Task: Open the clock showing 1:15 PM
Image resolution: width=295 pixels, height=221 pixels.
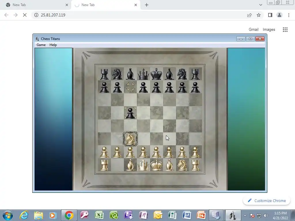Action: (280, 216)
